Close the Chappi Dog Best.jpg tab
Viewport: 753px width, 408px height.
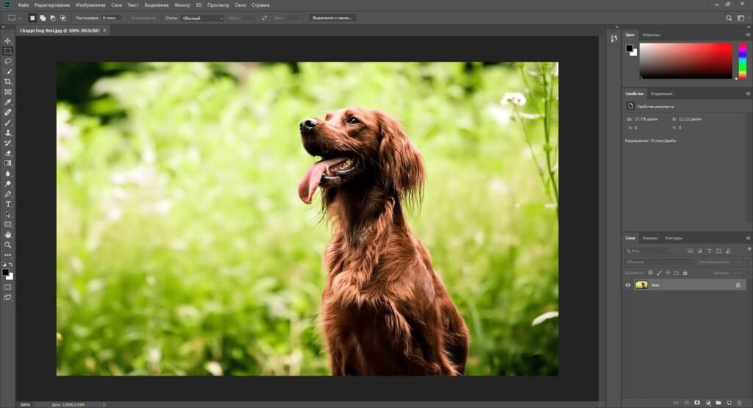coord(104,30)
